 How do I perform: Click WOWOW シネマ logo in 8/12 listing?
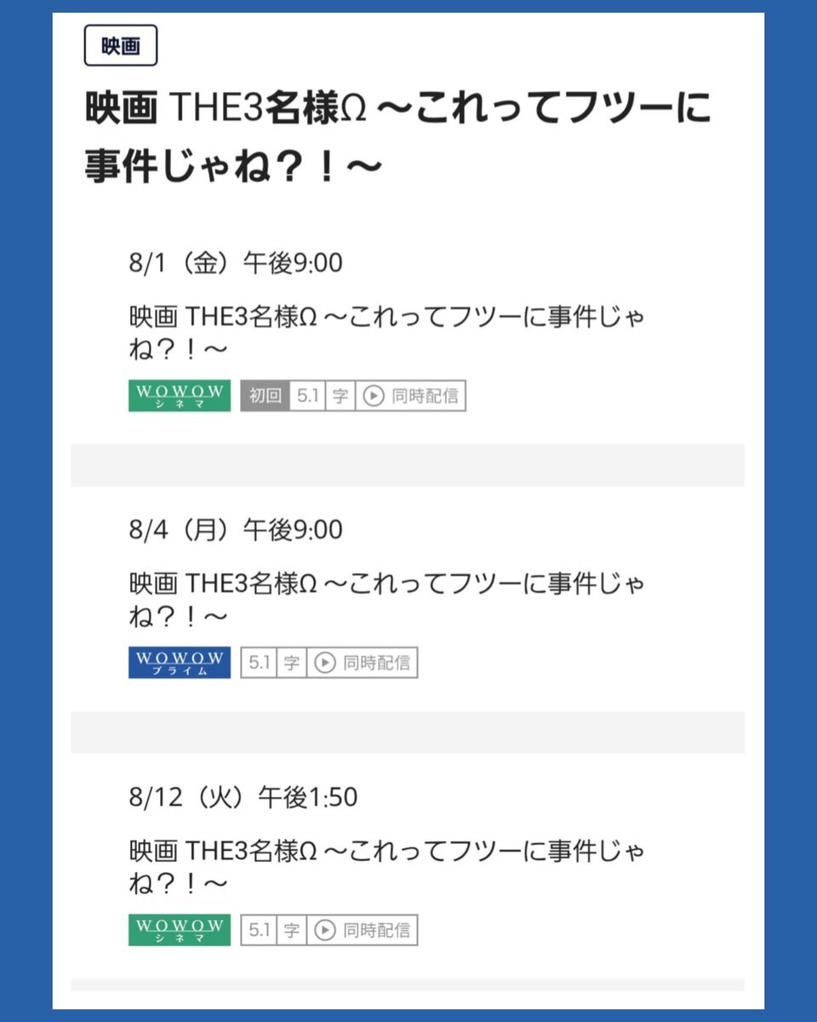click(x=180, y=930)
